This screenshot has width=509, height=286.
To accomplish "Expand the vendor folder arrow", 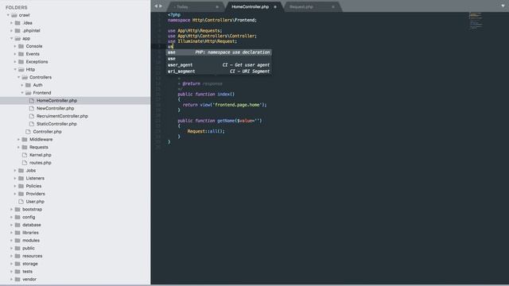I will [x=11, y=279].
